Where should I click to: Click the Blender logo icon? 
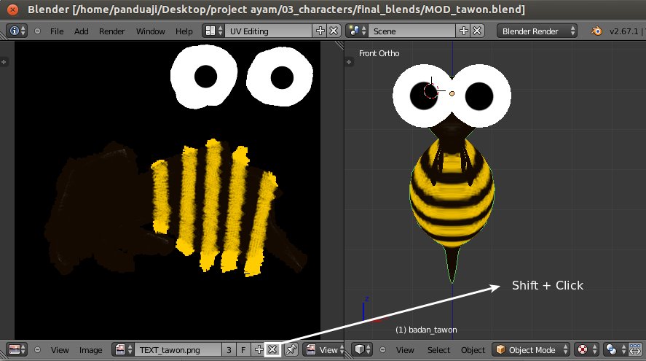596,31
